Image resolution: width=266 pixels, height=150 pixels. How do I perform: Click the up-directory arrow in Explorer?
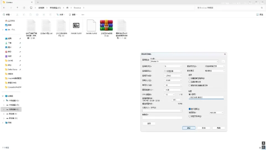click(17, 8)
